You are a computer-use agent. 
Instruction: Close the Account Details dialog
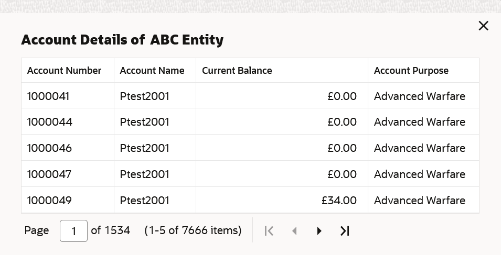(x=483, y=26)
